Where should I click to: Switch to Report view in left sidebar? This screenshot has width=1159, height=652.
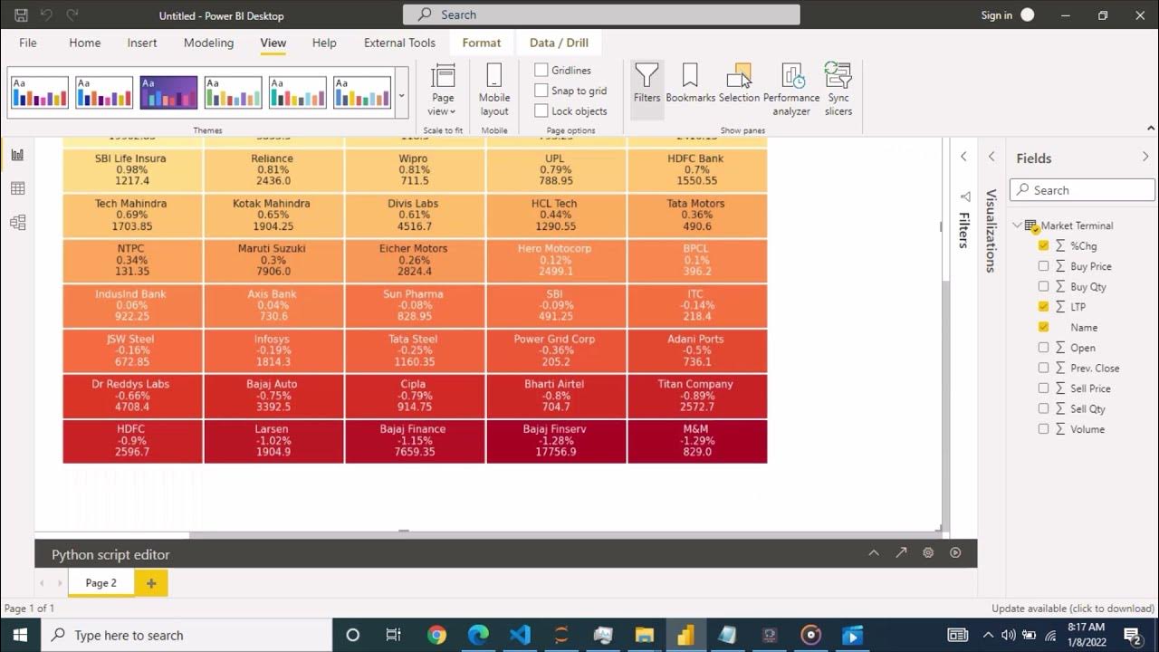click(x=17, y=155)
